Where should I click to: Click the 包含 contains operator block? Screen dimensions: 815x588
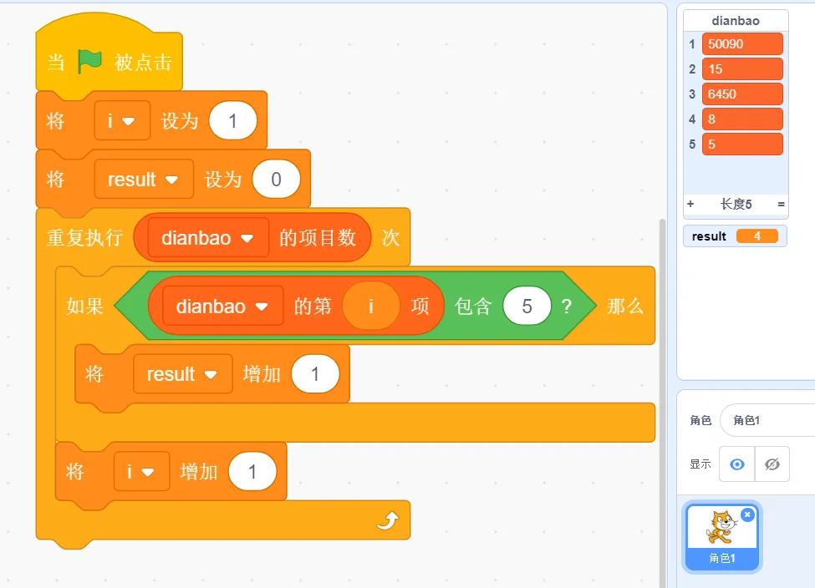click(x=472, y=306)
